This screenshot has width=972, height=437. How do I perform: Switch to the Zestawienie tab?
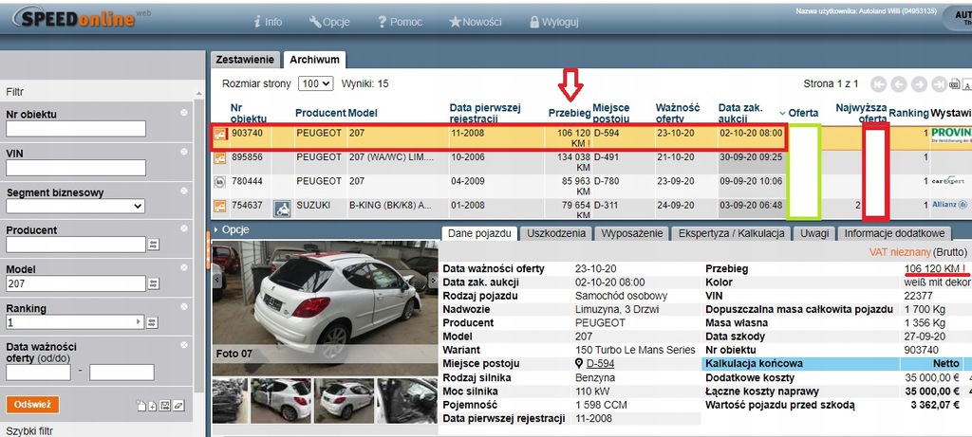[x=246, y=59]
